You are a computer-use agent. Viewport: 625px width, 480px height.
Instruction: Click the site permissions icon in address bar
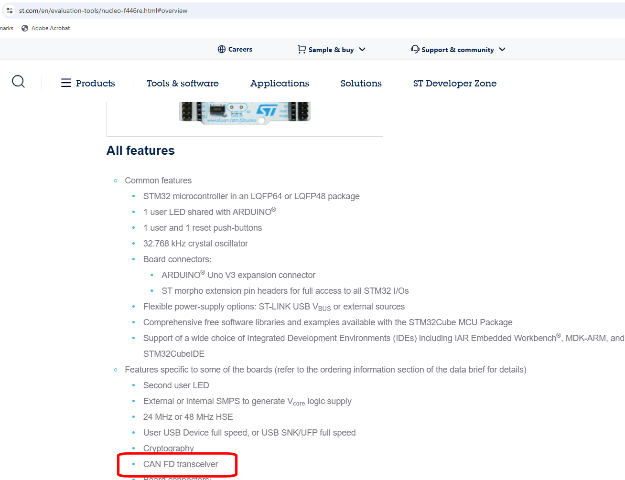[10, 10]
